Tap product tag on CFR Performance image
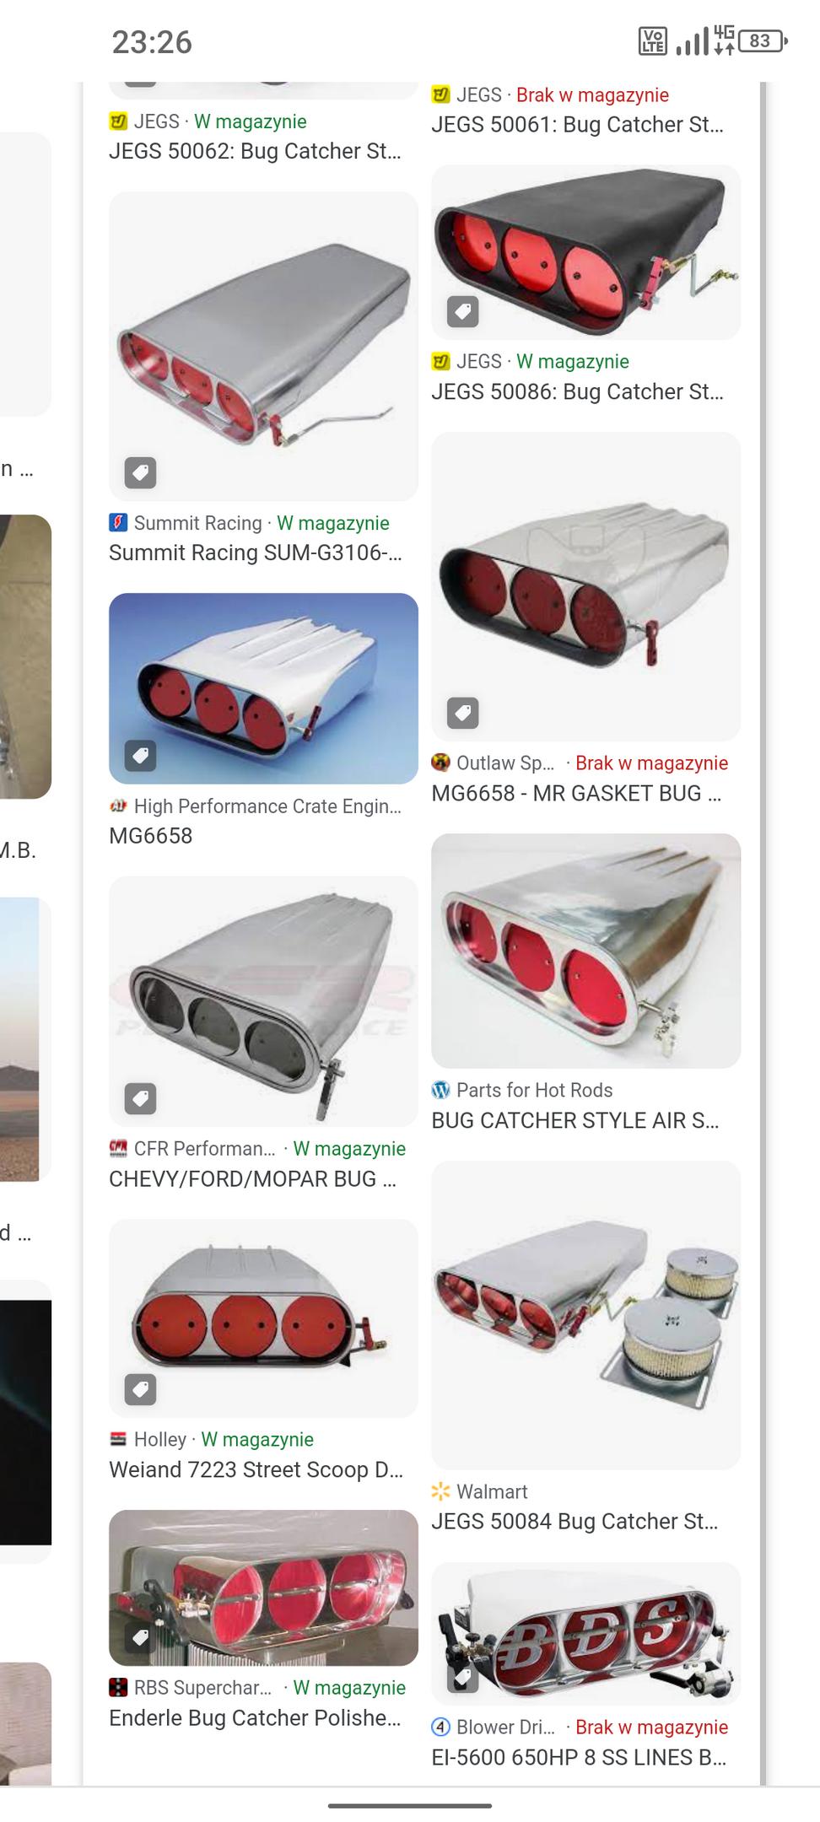 (x=140, y=1098)
